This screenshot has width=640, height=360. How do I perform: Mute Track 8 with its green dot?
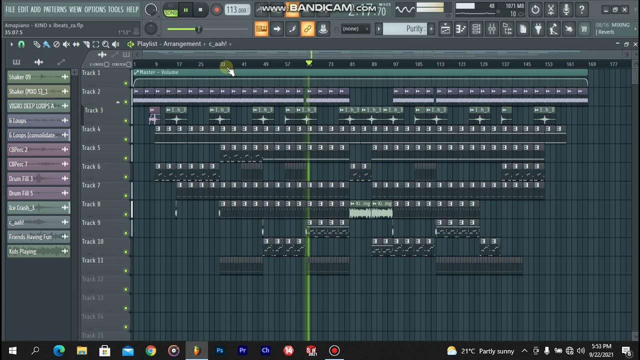[126, 214]
